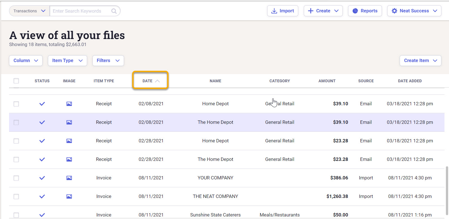
Task: Open the Item Type filter dropdown
Action: (x=67, y=61)
